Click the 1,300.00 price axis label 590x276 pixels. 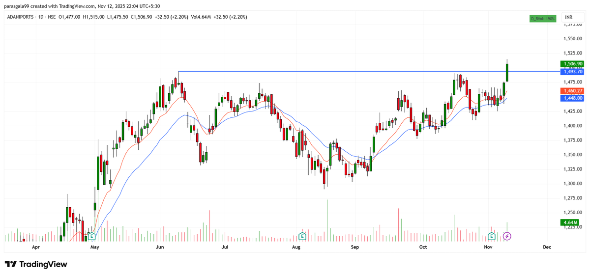[573, 184]
